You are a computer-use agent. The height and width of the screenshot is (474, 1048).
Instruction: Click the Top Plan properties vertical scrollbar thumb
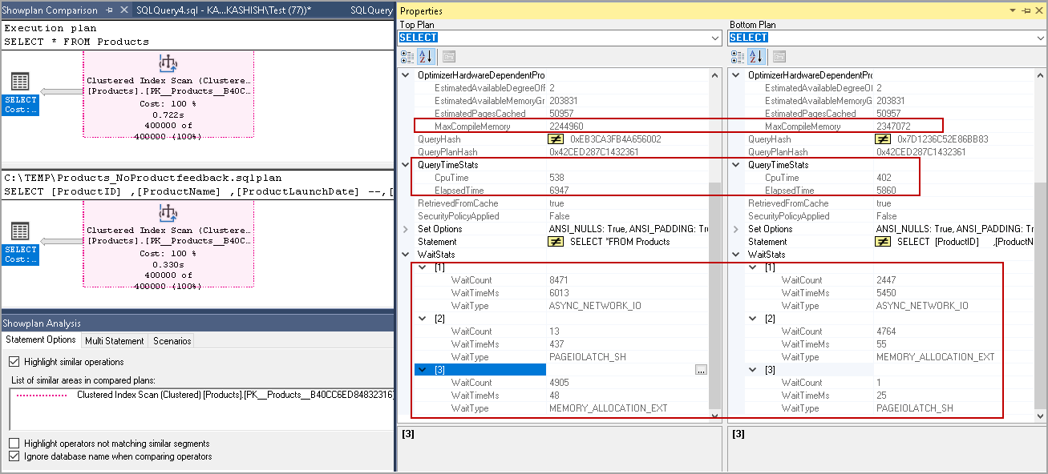715,296
